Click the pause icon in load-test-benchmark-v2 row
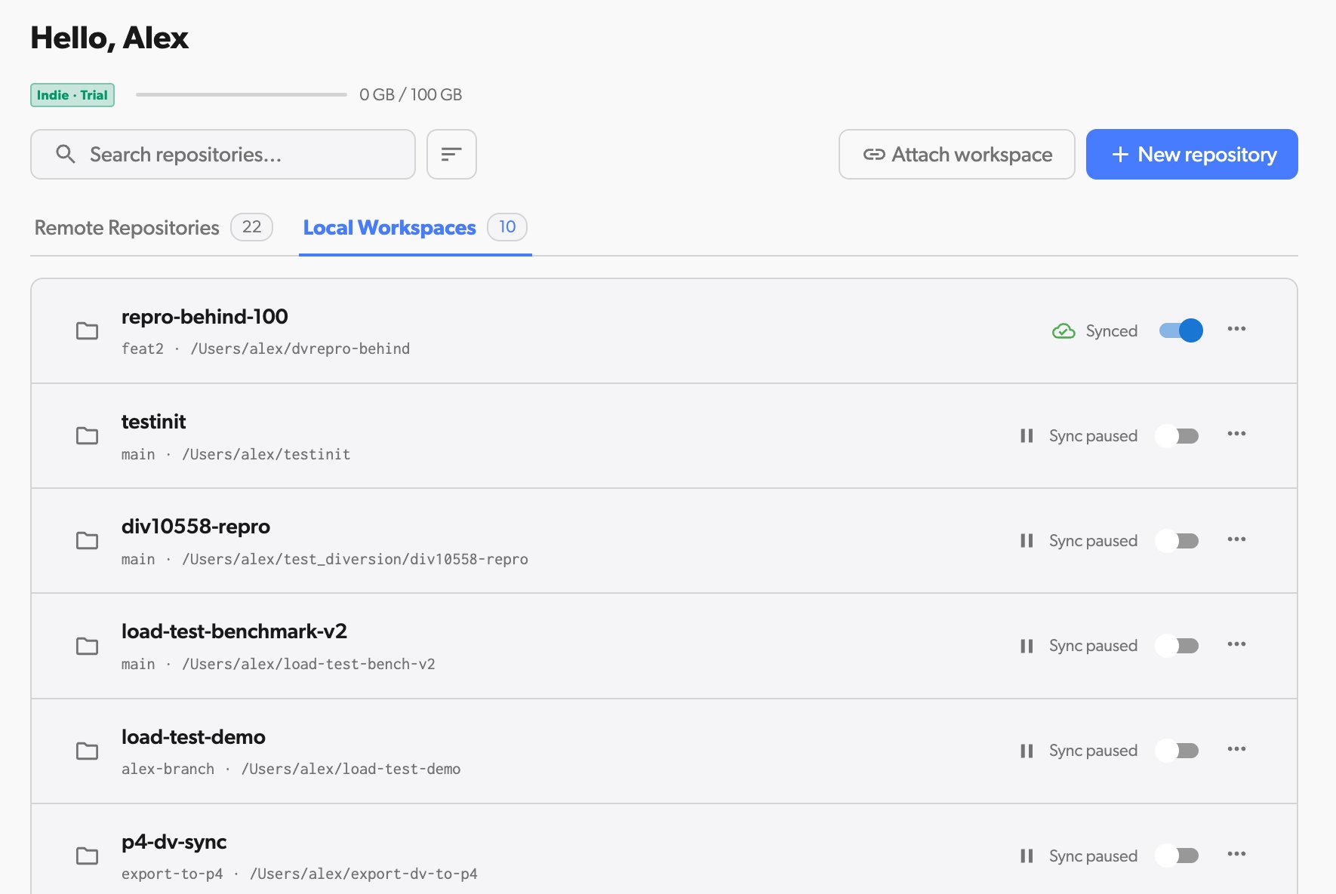 [x=1027, y=646]
